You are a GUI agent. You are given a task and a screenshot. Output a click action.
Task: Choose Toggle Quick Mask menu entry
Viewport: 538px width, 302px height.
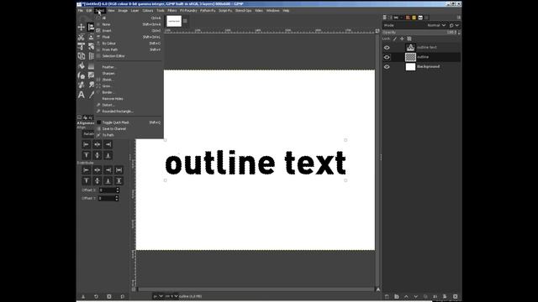click(x=129, y=122)
